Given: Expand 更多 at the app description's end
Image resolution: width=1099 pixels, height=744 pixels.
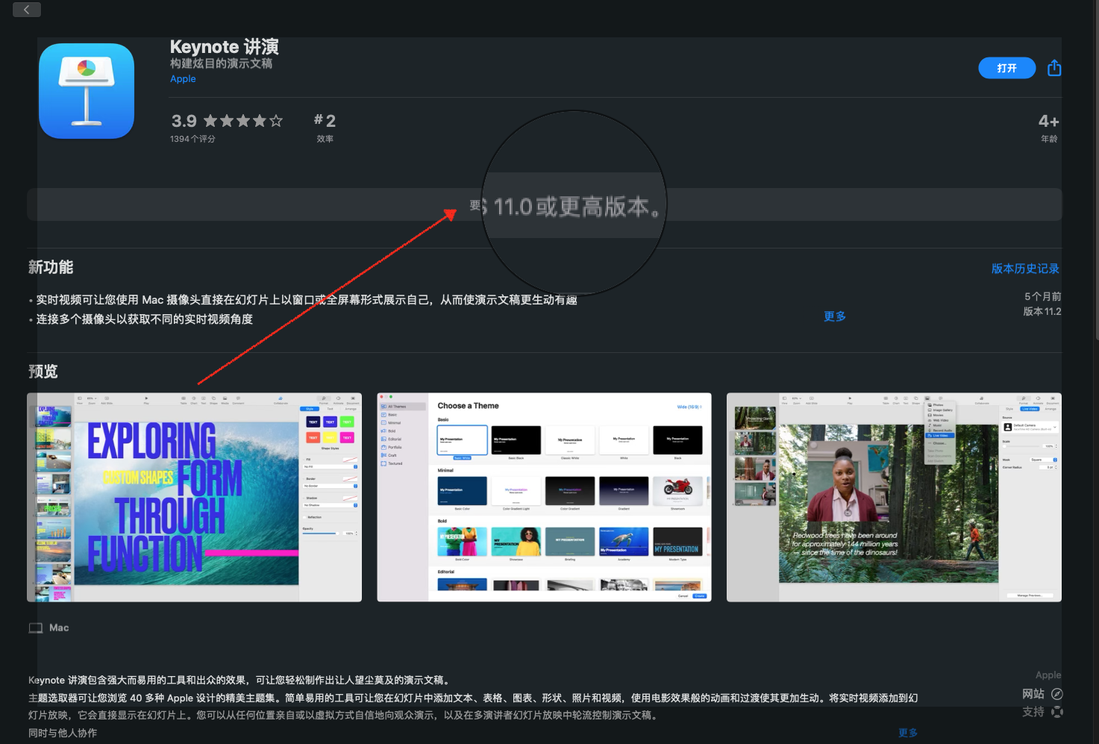Looking at the screenshot, I should [x=907, y=733].
